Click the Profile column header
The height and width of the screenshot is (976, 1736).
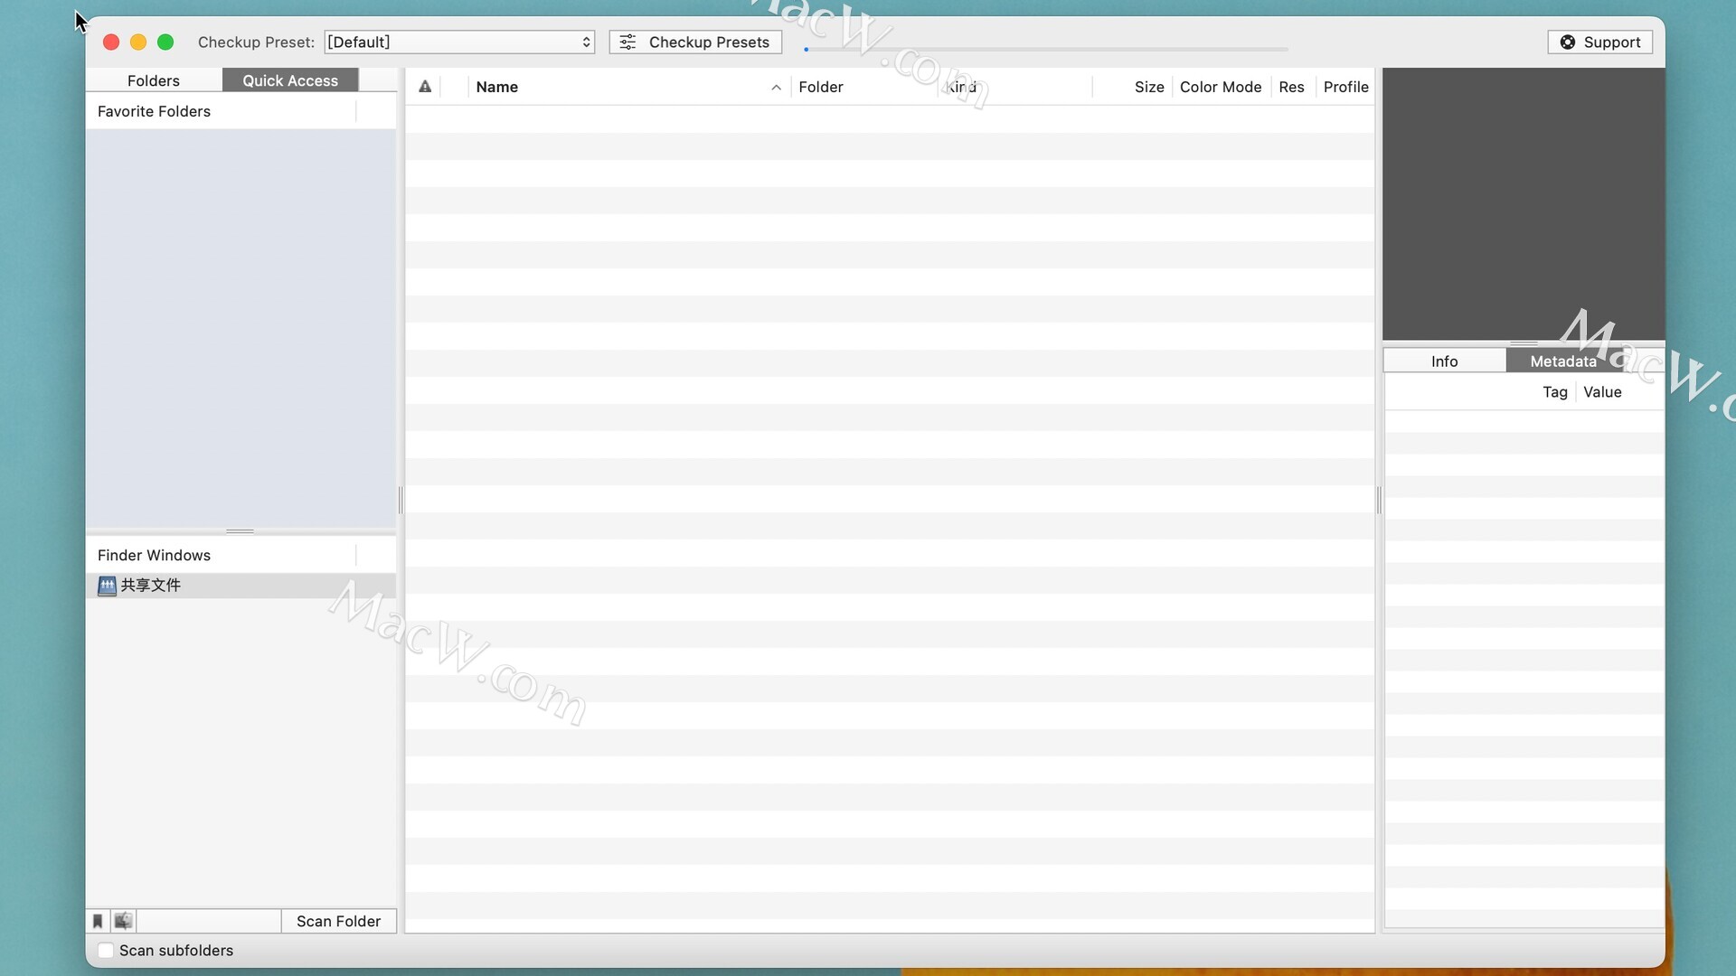point(1345,87)
